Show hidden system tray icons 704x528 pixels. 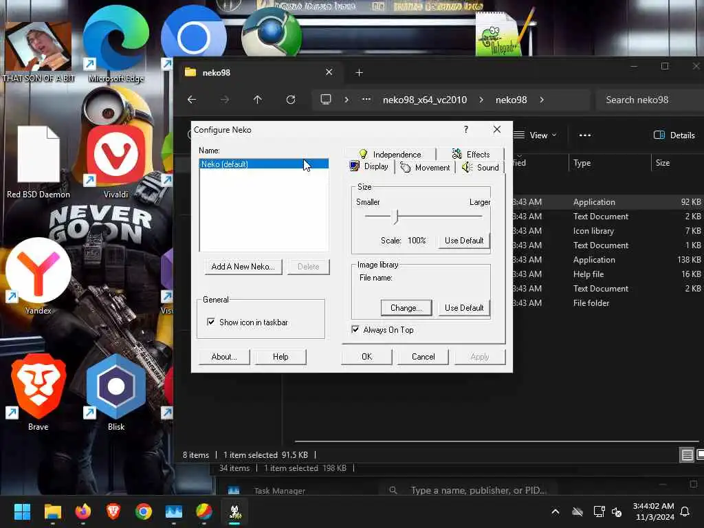pos(555,511)
